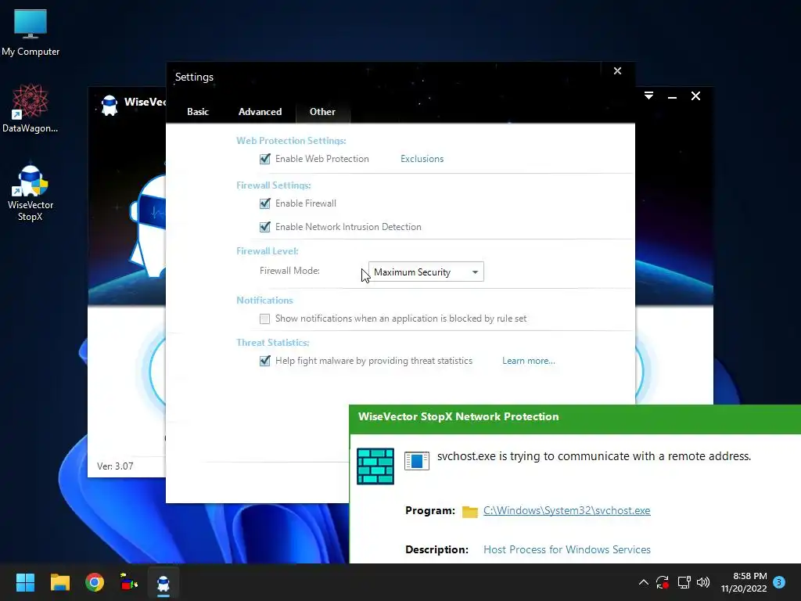Click Firewall Settings section heading
The width and height of the screenshot is (801, 601).
(273, 185)
